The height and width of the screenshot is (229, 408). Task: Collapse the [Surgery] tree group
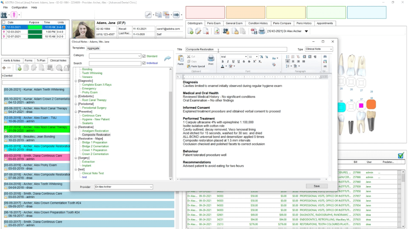pyautogui.click(x=76, y=158)
